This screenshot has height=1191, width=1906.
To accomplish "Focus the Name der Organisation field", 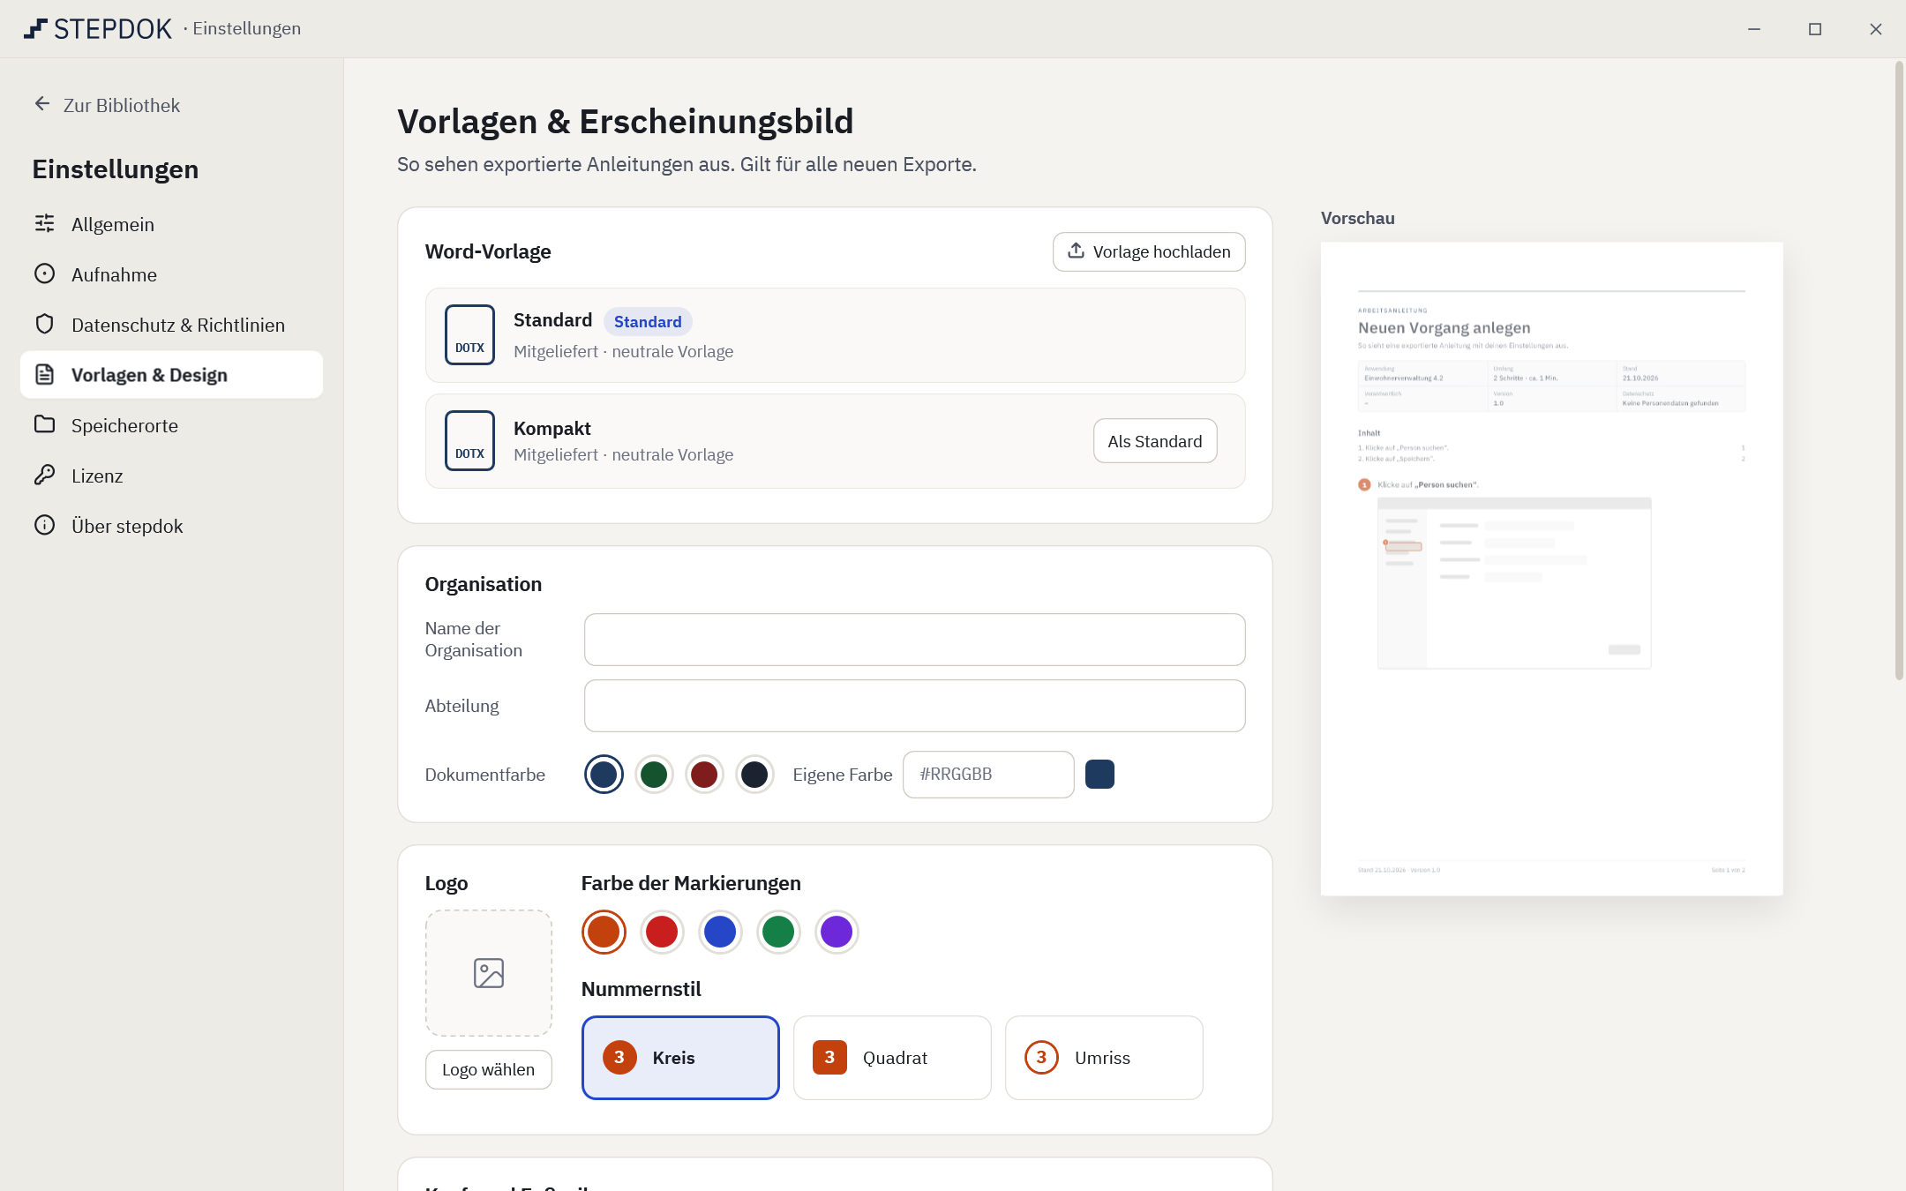I will click(914, 640).
